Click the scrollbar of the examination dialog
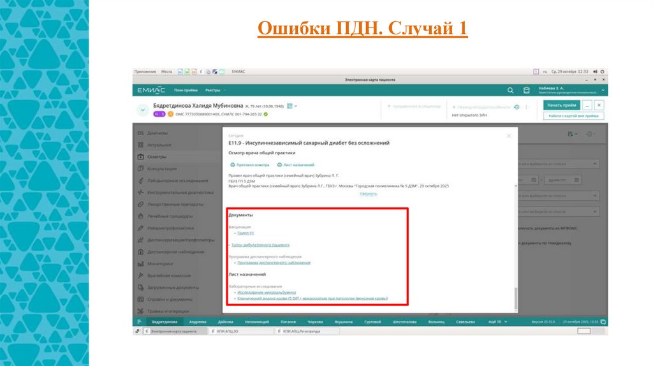653x366 pixels. (x=516, y=298)
